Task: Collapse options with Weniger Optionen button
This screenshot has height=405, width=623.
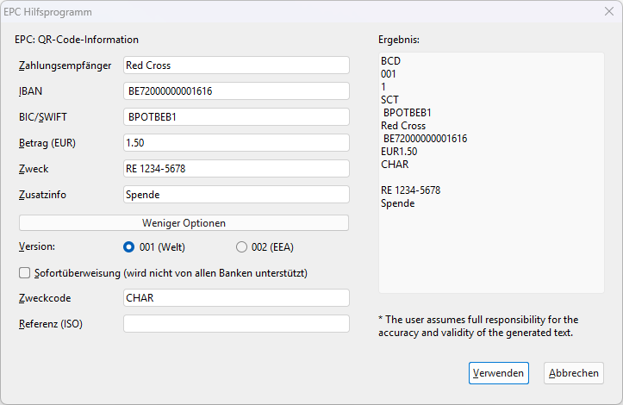Action: coord(184,223)
